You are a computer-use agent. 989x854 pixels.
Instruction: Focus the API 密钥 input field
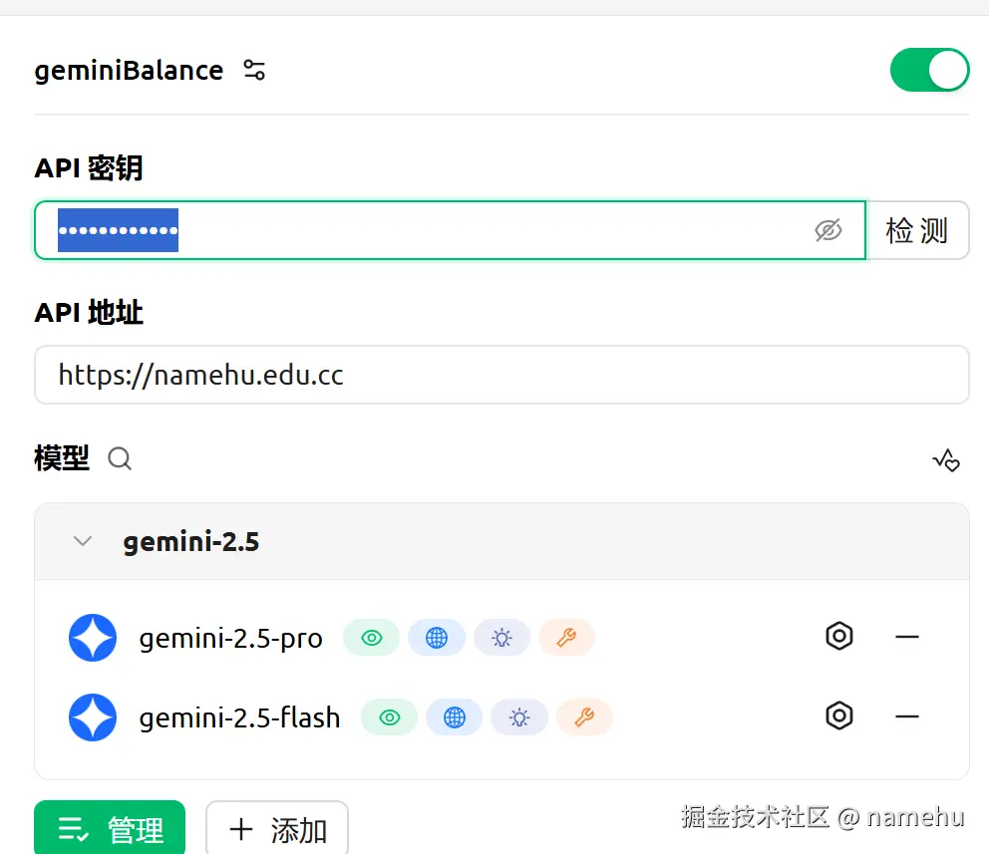(x=450, y=230)
